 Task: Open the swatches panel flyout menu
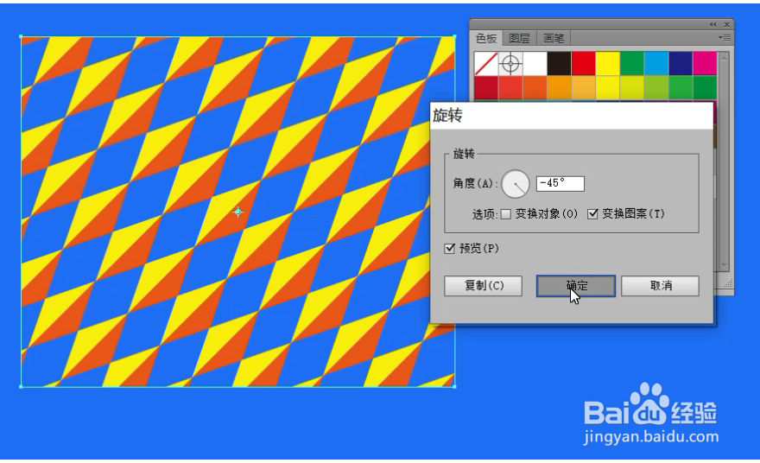pyautogui.click(x=724, y=37)
